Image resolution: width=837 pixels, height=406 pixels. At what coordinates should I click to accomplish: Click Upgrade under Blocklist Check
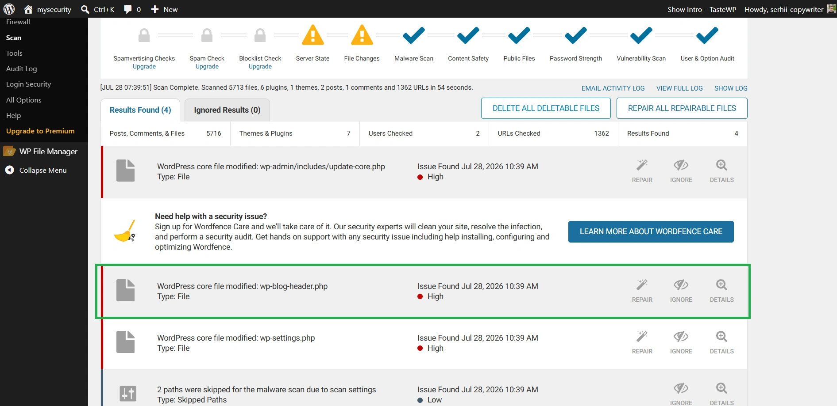260,67
